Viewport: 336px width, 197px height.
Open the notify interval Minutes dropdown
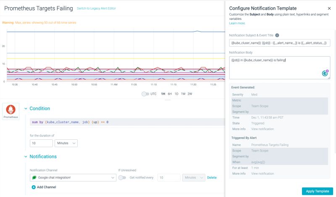point(194,178)
